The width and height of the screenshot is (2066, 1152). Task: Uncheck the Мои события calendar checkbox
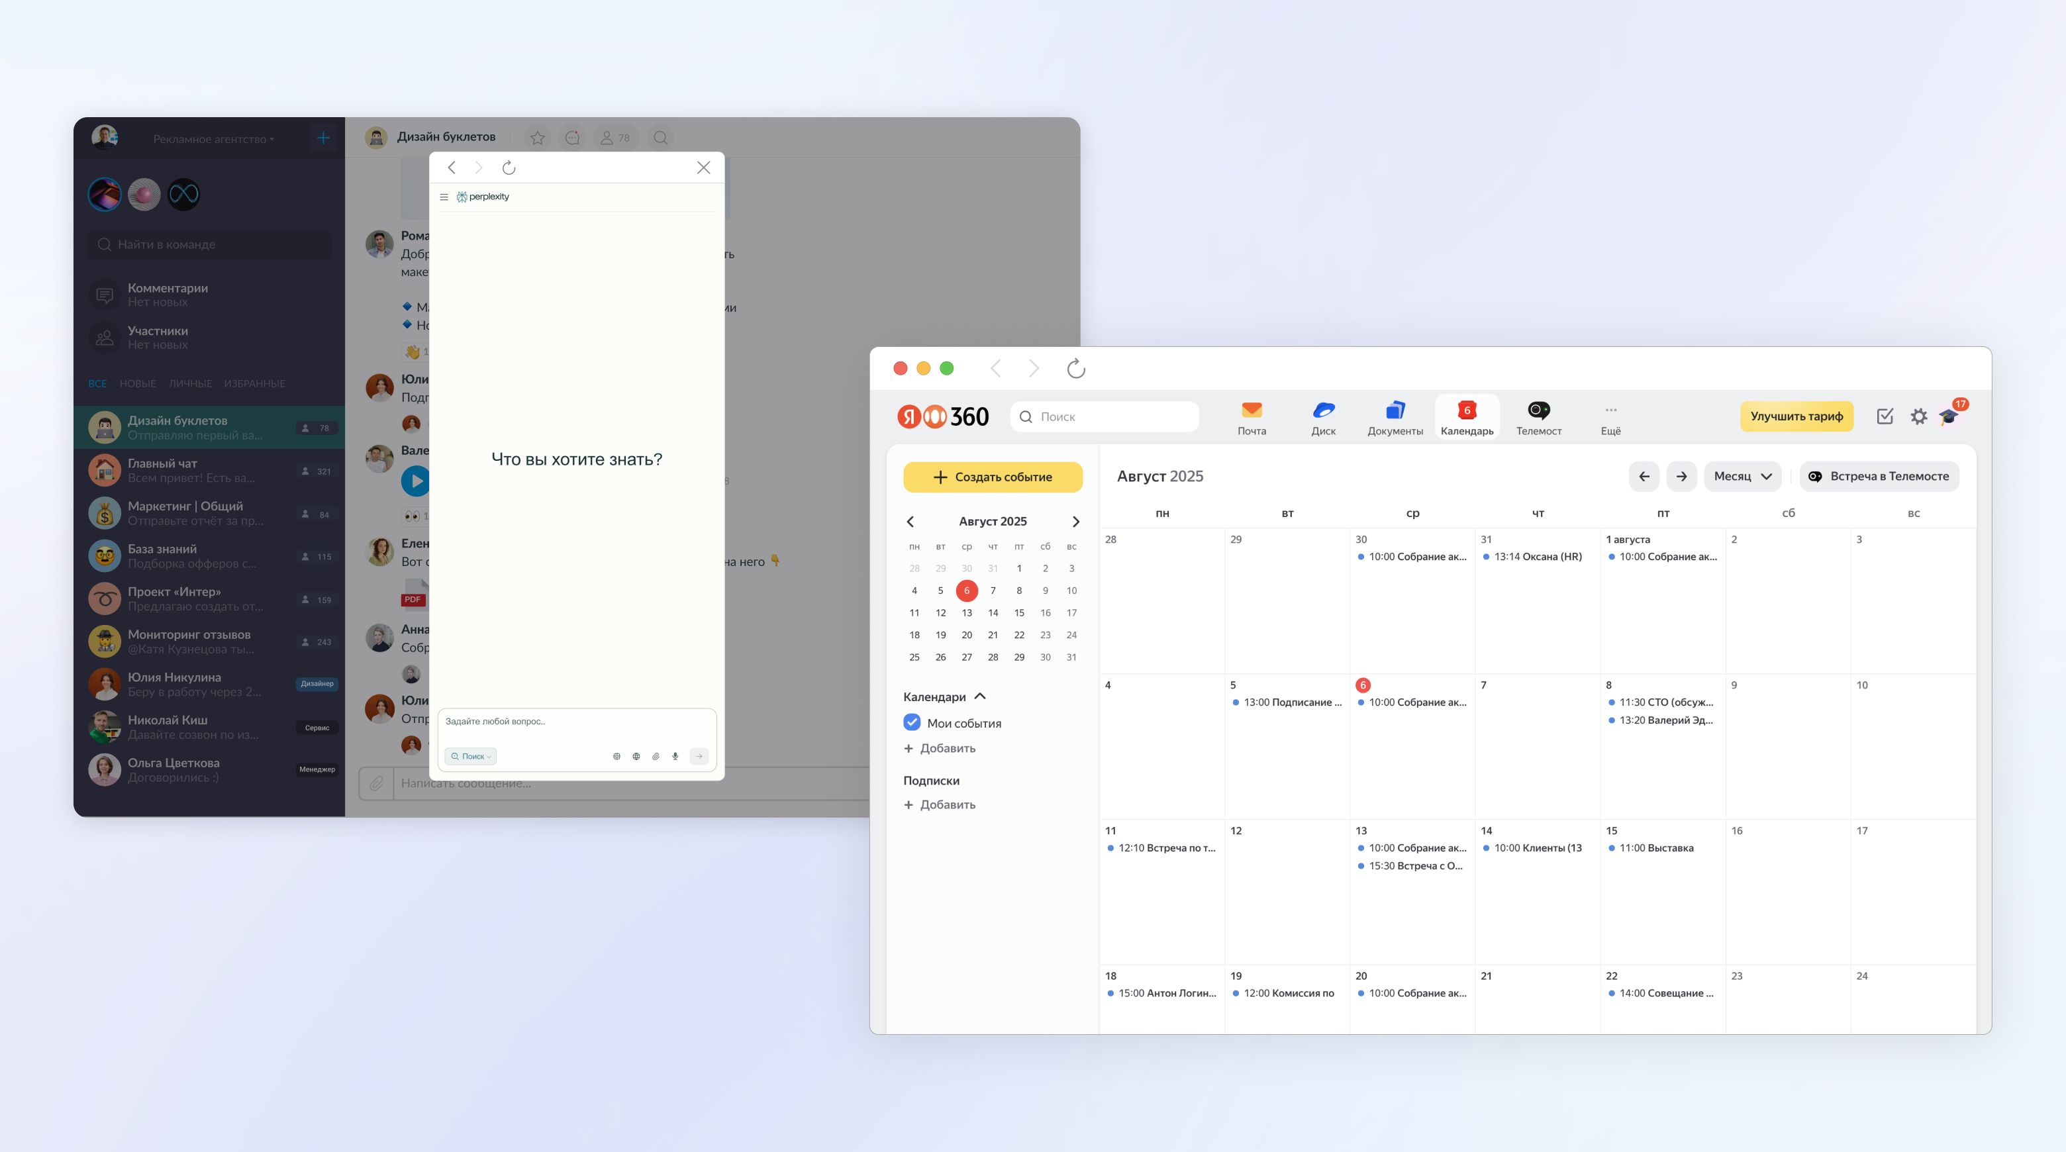pyautogui.click(x=912, y=722)
